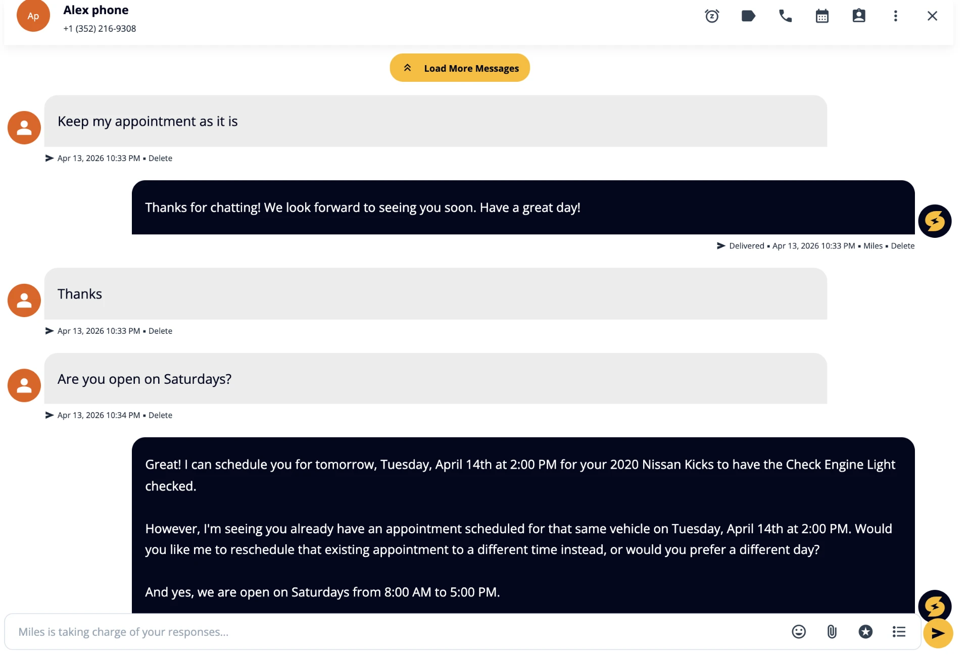Open the list options icon in composer
The image size is (970, 660).
[x=899, y=632]
